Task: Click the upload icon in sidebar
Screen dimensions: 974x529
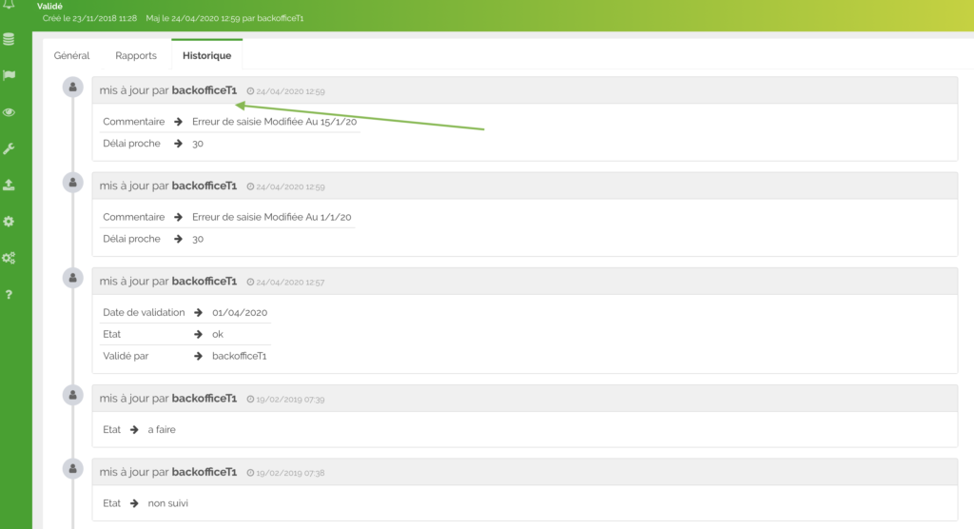Action: pyautogui.click(x=10, y=185)
